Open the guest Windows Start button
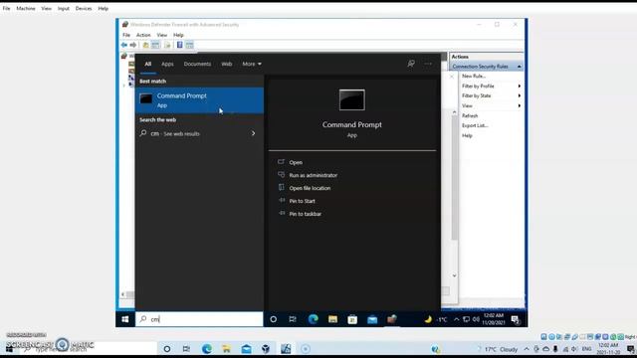Viewport: 637px width, 358px height. (125, 319)
